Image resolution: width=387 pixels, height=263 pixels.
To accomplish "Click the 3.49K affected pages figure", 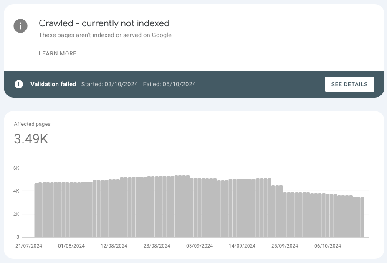I will (x=31, y=139).
